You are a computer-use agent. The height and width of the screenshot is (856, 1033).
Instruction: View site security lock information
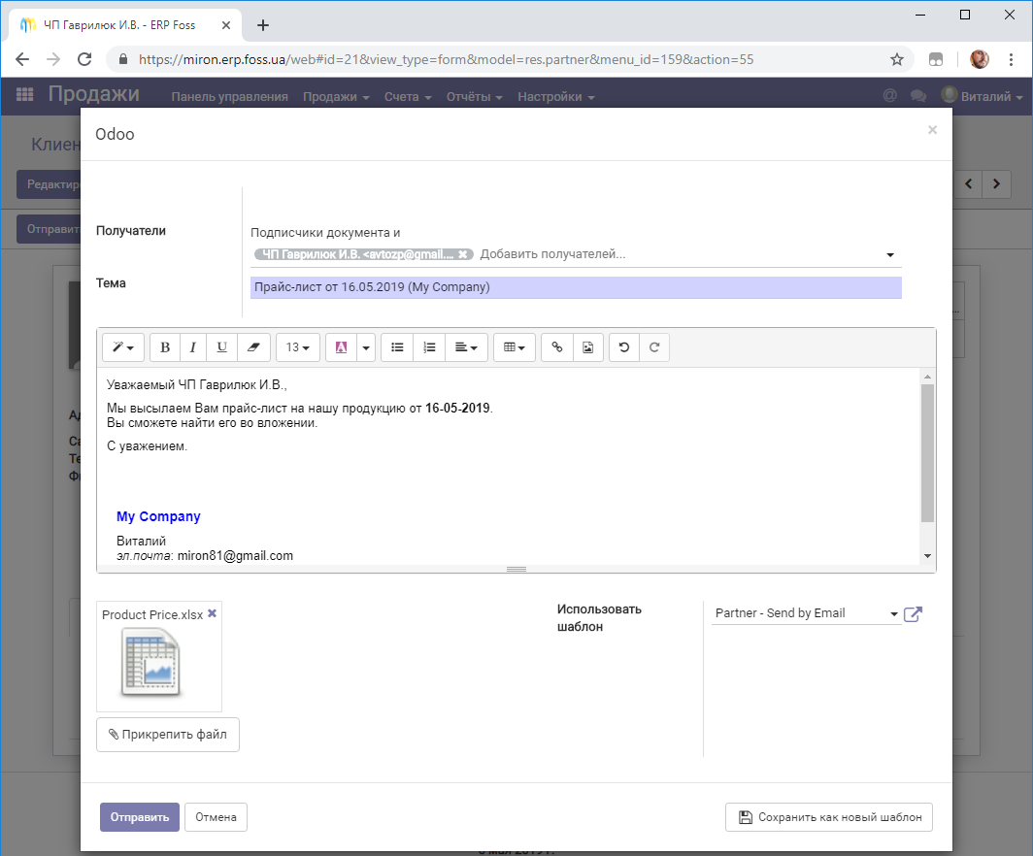point(122,59)
